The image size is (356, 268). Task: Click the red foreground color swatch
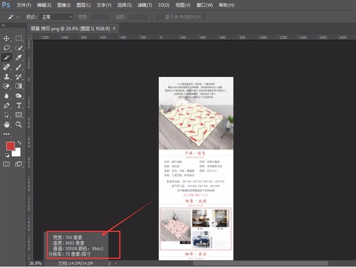pyautogui.click(x=10, y=146)
